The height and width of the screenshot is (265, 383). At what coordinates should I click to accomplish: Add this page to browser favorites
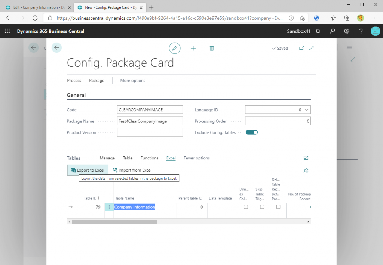[302, 18]
